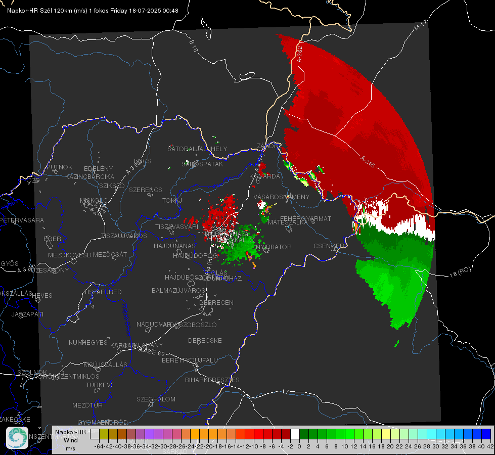The height and width of the screenshot is (455, 495).
Task: Click the Napkor-HR Szél title text
Action: 93,11
